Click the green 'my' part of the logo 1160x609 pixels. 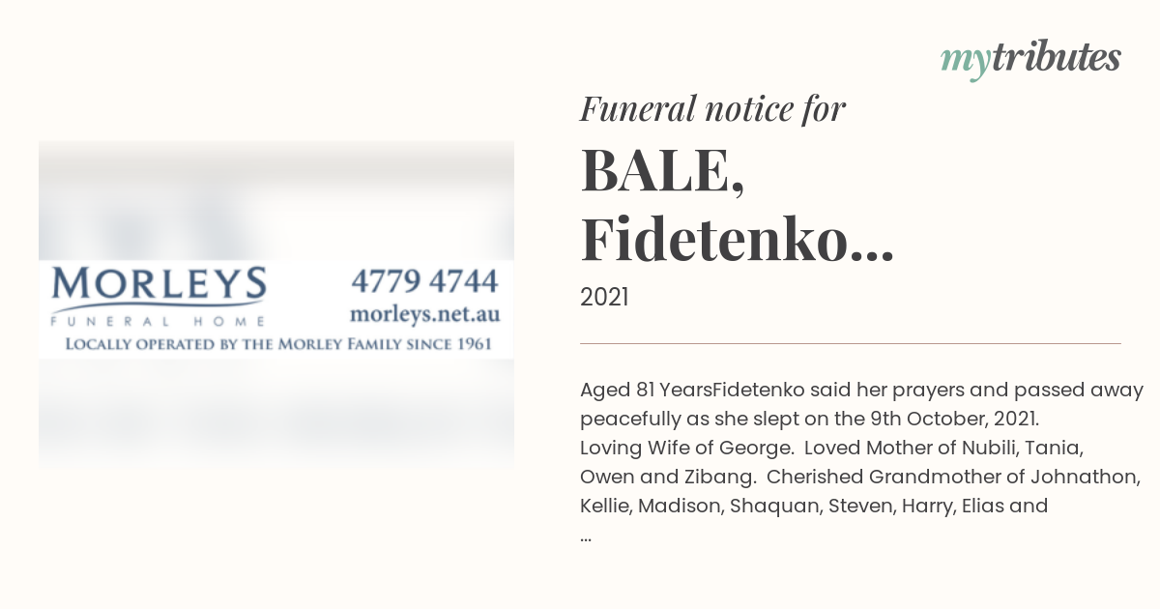point(965,62)
